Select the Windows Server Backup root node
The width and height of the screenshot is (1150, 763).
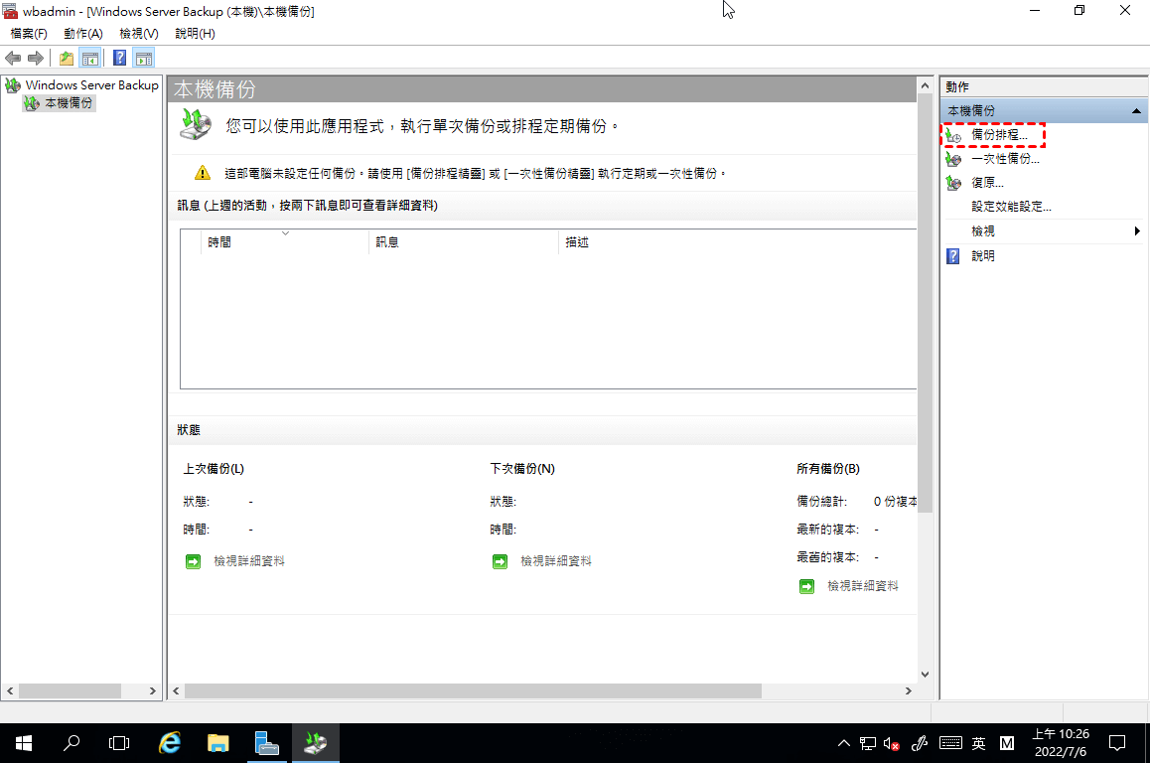point(91,85)
